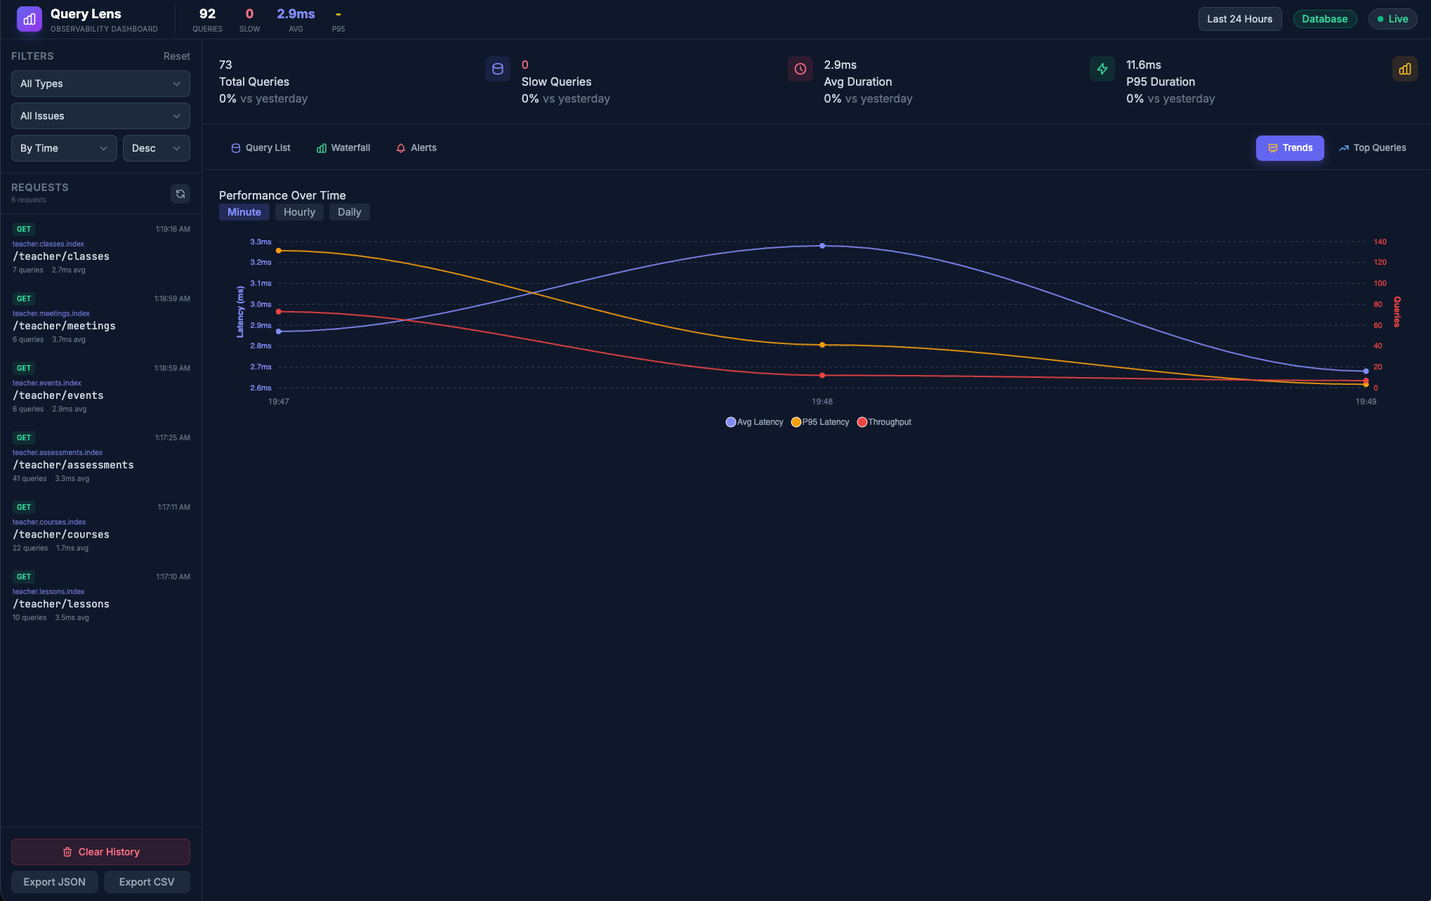1431x901 pixels.
Task: Switch to the Hourly tab
Action: (299, 211)
